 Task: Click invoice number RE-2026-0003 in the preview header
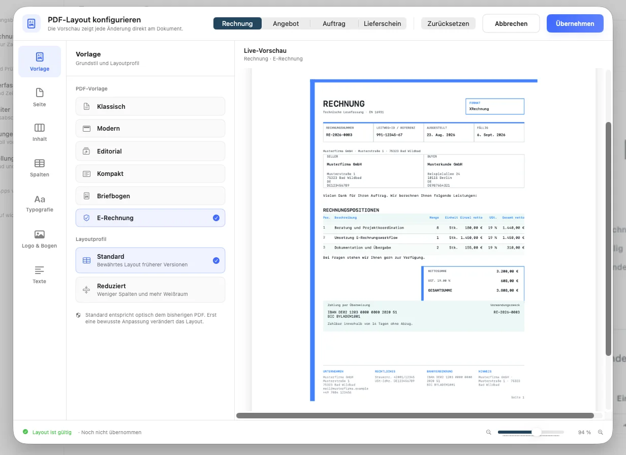click(x=339, y=135)
